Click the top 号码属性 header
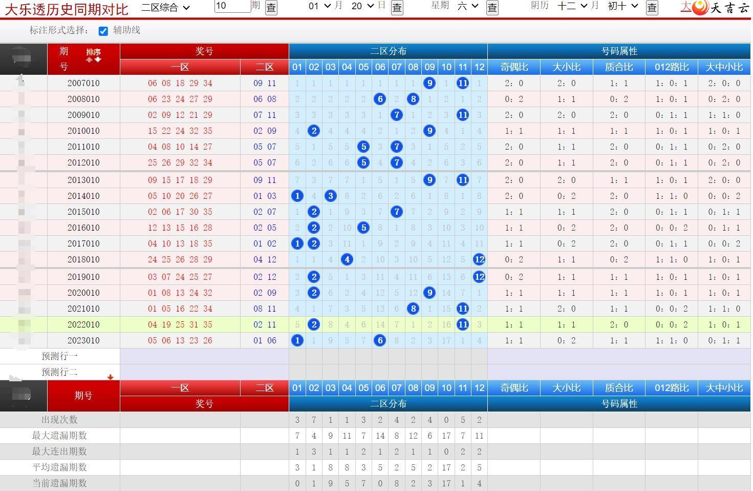Viewport: 753px width, 491px height. pos(619,51)
